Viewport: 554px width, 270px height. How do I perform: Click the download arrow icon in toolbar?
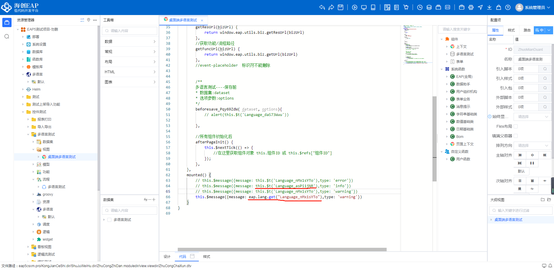coord(489,7)
